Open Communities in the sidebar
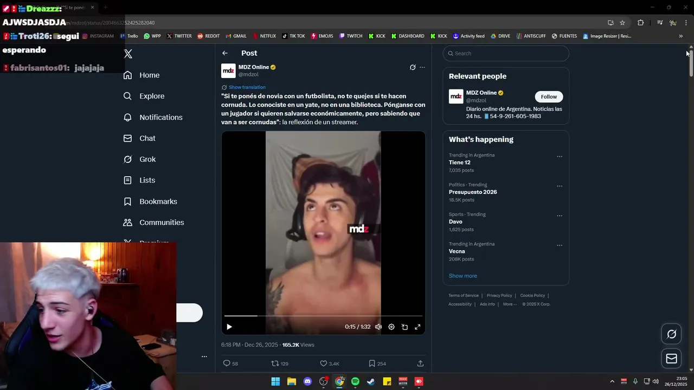Image resolution: width=694 pixels, height=390 pixels. (x=154, y=223)
